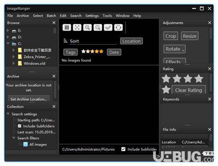The width and height of the screenshot is (218, 166).
Task: Collapse the C: drive tree
Action: pos(8,43)
